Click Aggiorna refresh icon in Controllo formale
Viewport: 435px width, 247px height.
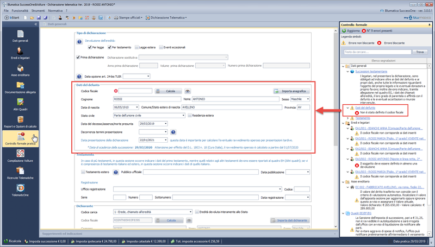[x=344, y=31]
